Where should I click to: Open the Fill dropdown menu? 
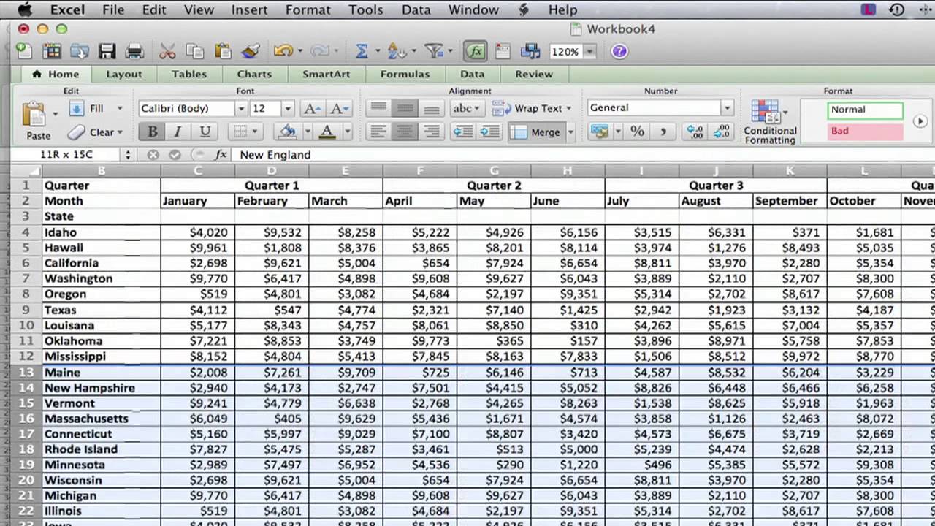pos(119,108)
